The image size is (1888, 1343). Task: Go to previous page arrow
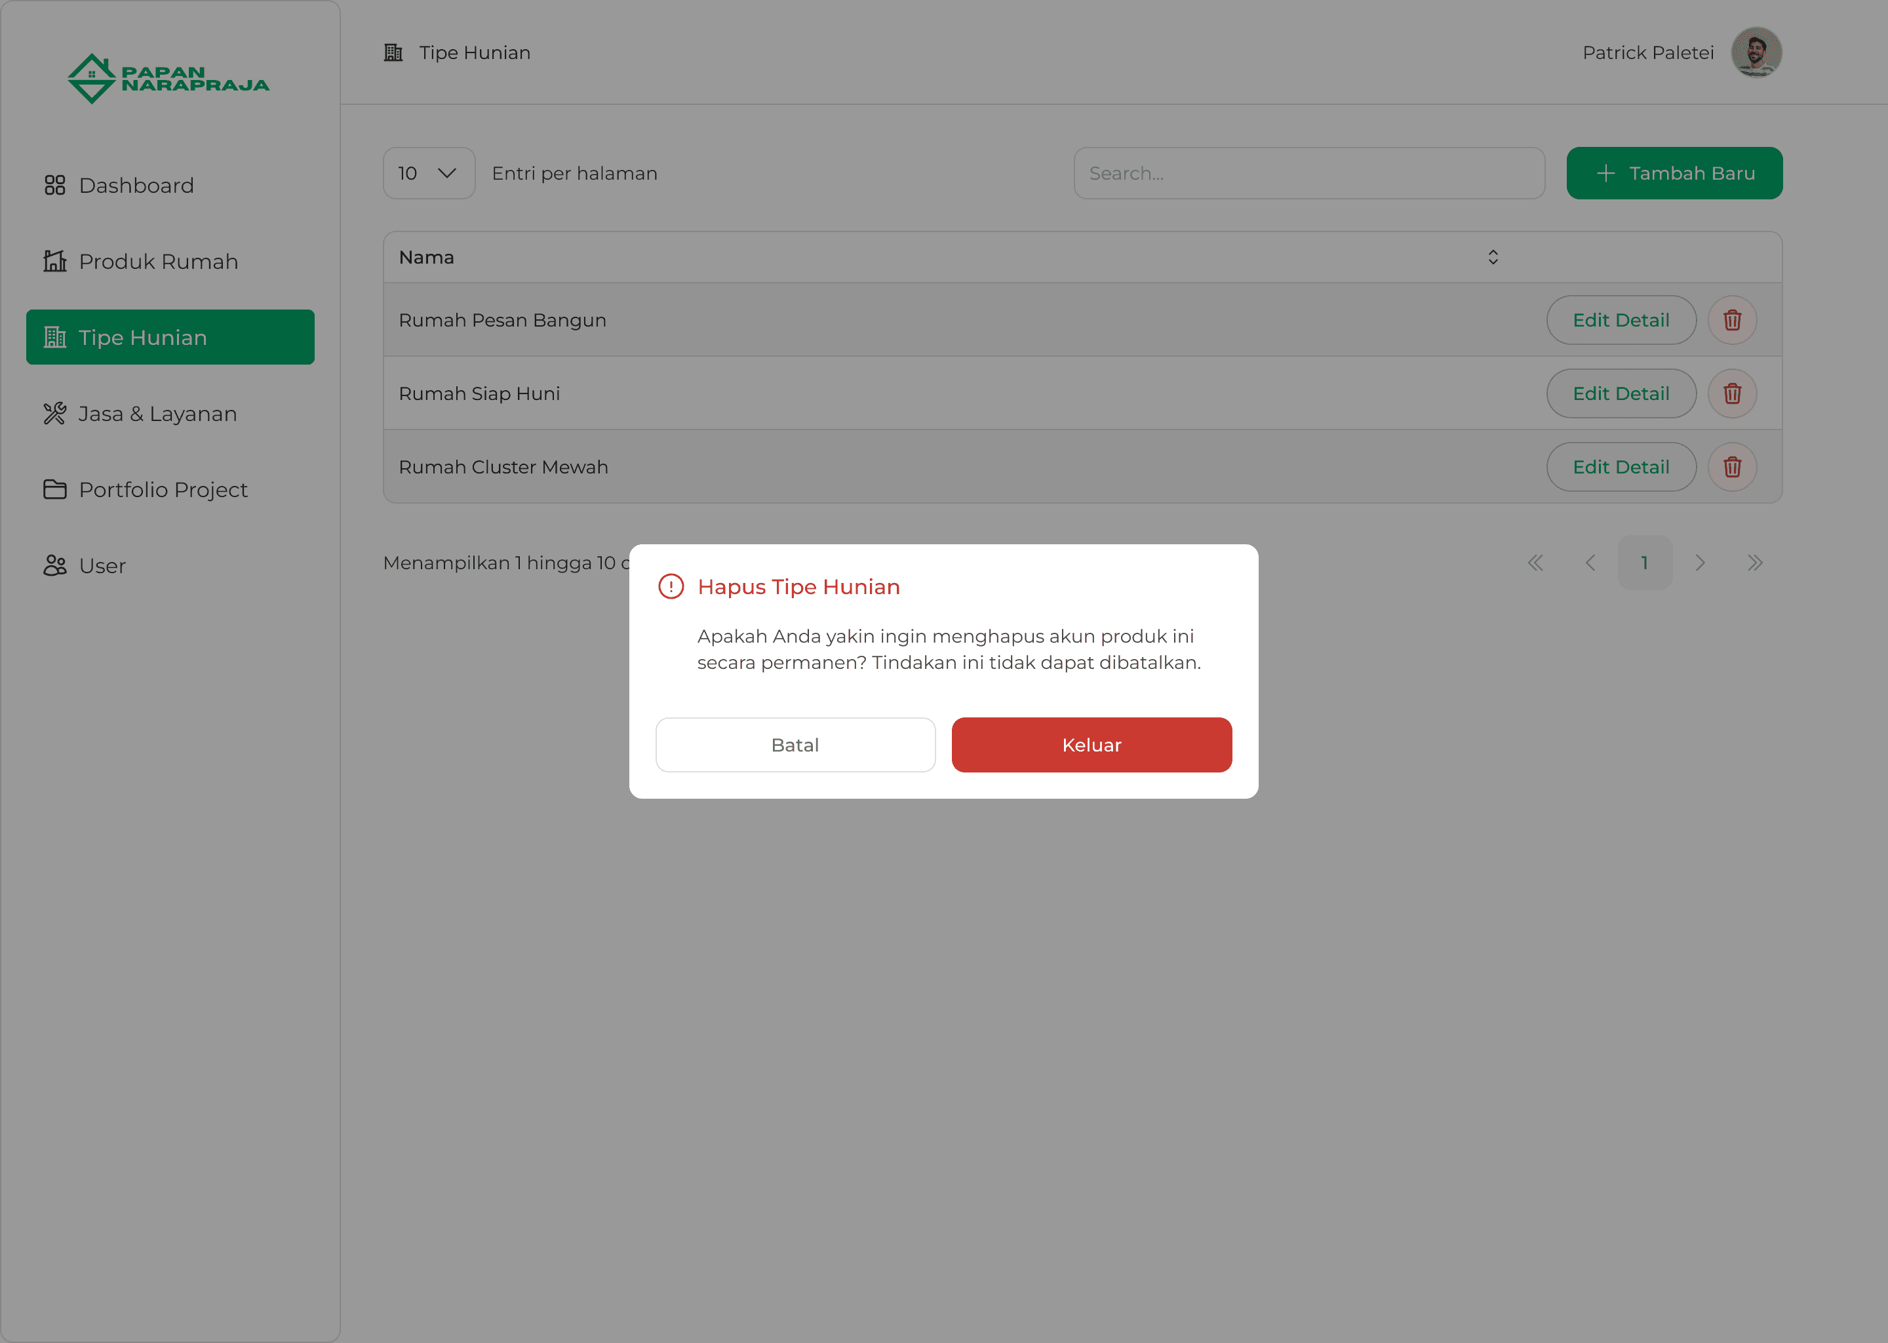point(1590,563)
